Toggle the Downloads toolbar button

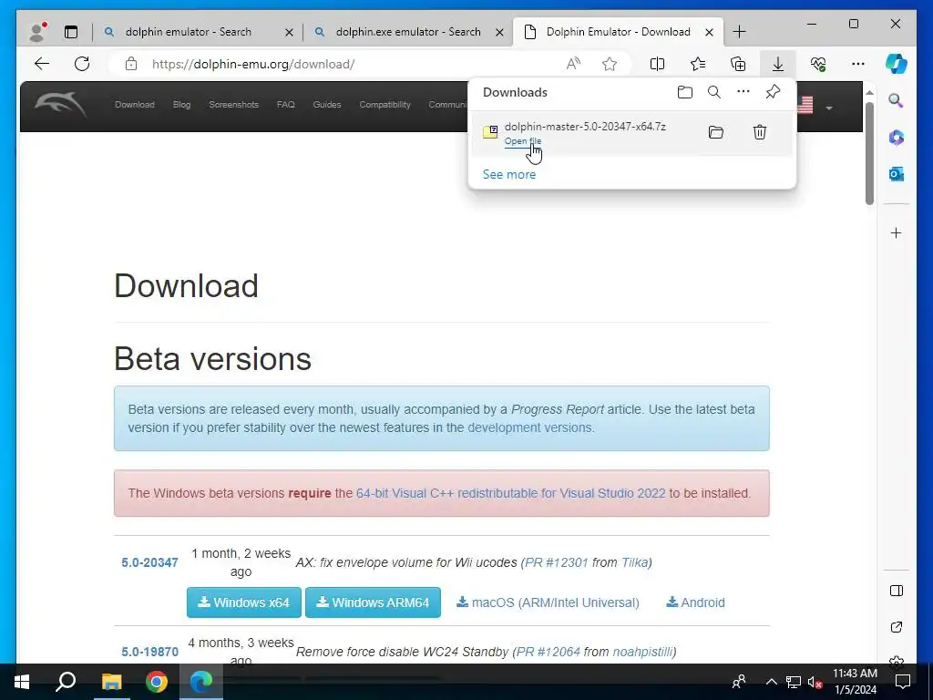click(778, 64)
